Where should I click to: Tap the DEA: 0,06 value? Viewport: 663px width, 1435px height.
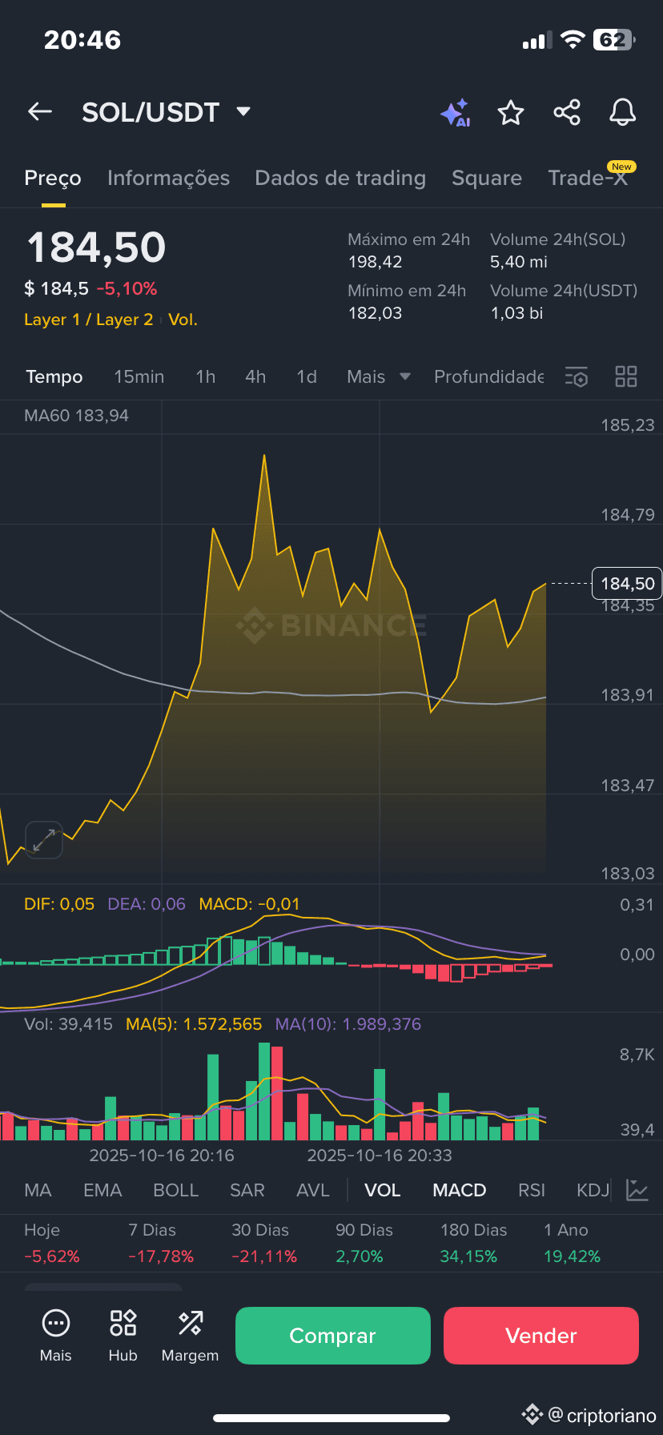(x=147, y=904)
